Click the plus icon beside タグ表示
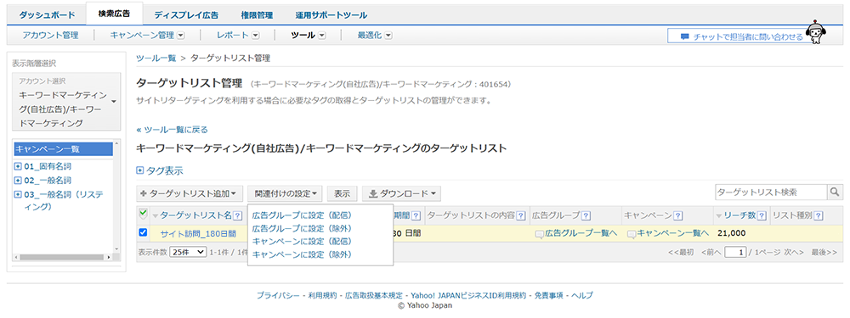 pyautogui.click(x=140, y=171)
